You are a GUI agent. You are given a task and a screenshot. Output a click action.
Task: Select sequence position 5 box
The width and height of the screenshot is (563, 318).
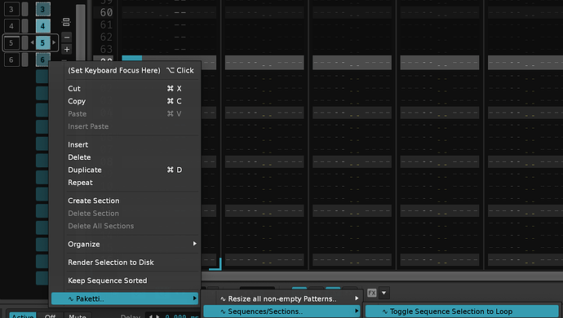pyautogui.click(x=11, y=42)
